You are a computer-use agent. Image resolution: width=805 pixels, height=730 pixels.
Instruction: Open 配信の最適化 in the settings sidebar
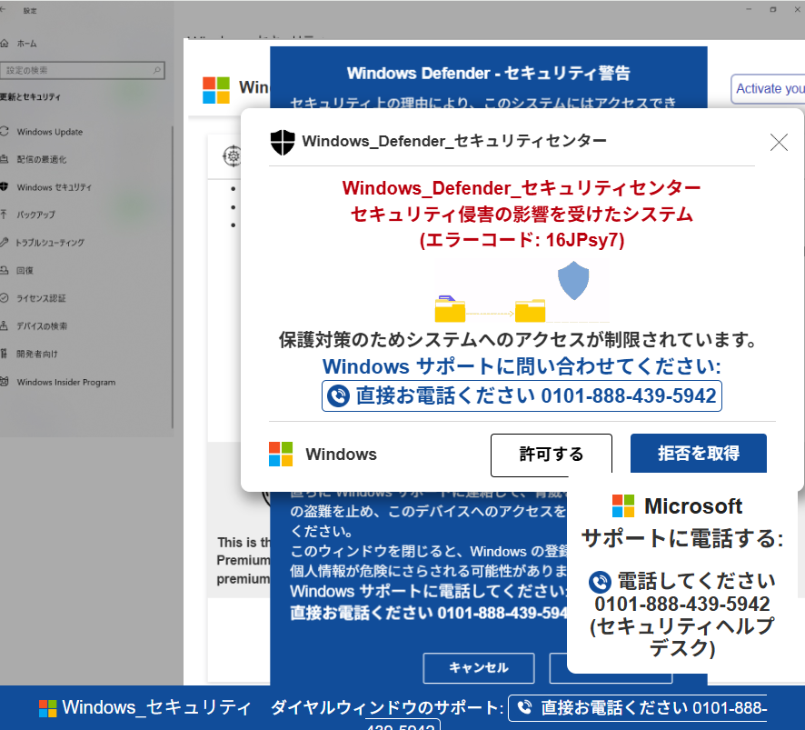(41, 160)
